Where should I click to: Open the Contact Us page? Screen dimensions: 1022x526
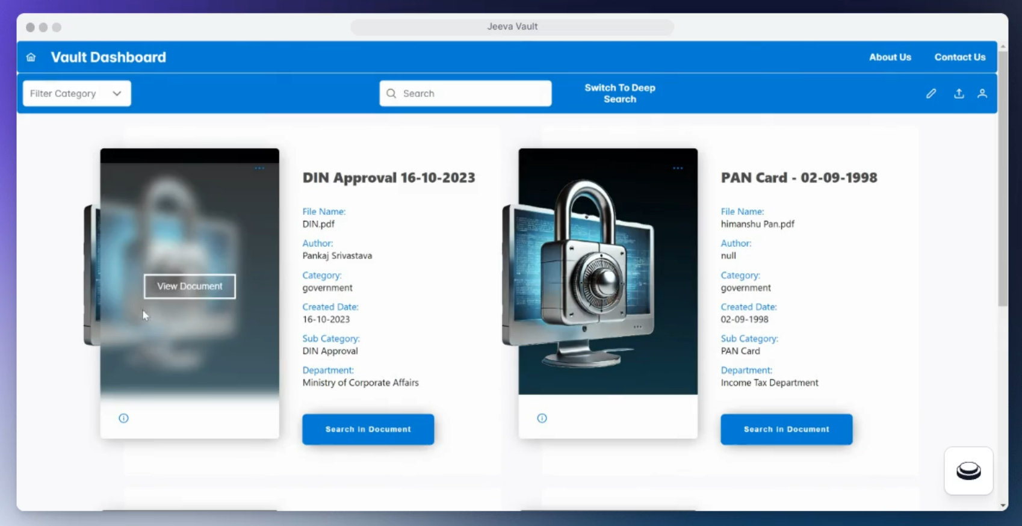point(960,57)
